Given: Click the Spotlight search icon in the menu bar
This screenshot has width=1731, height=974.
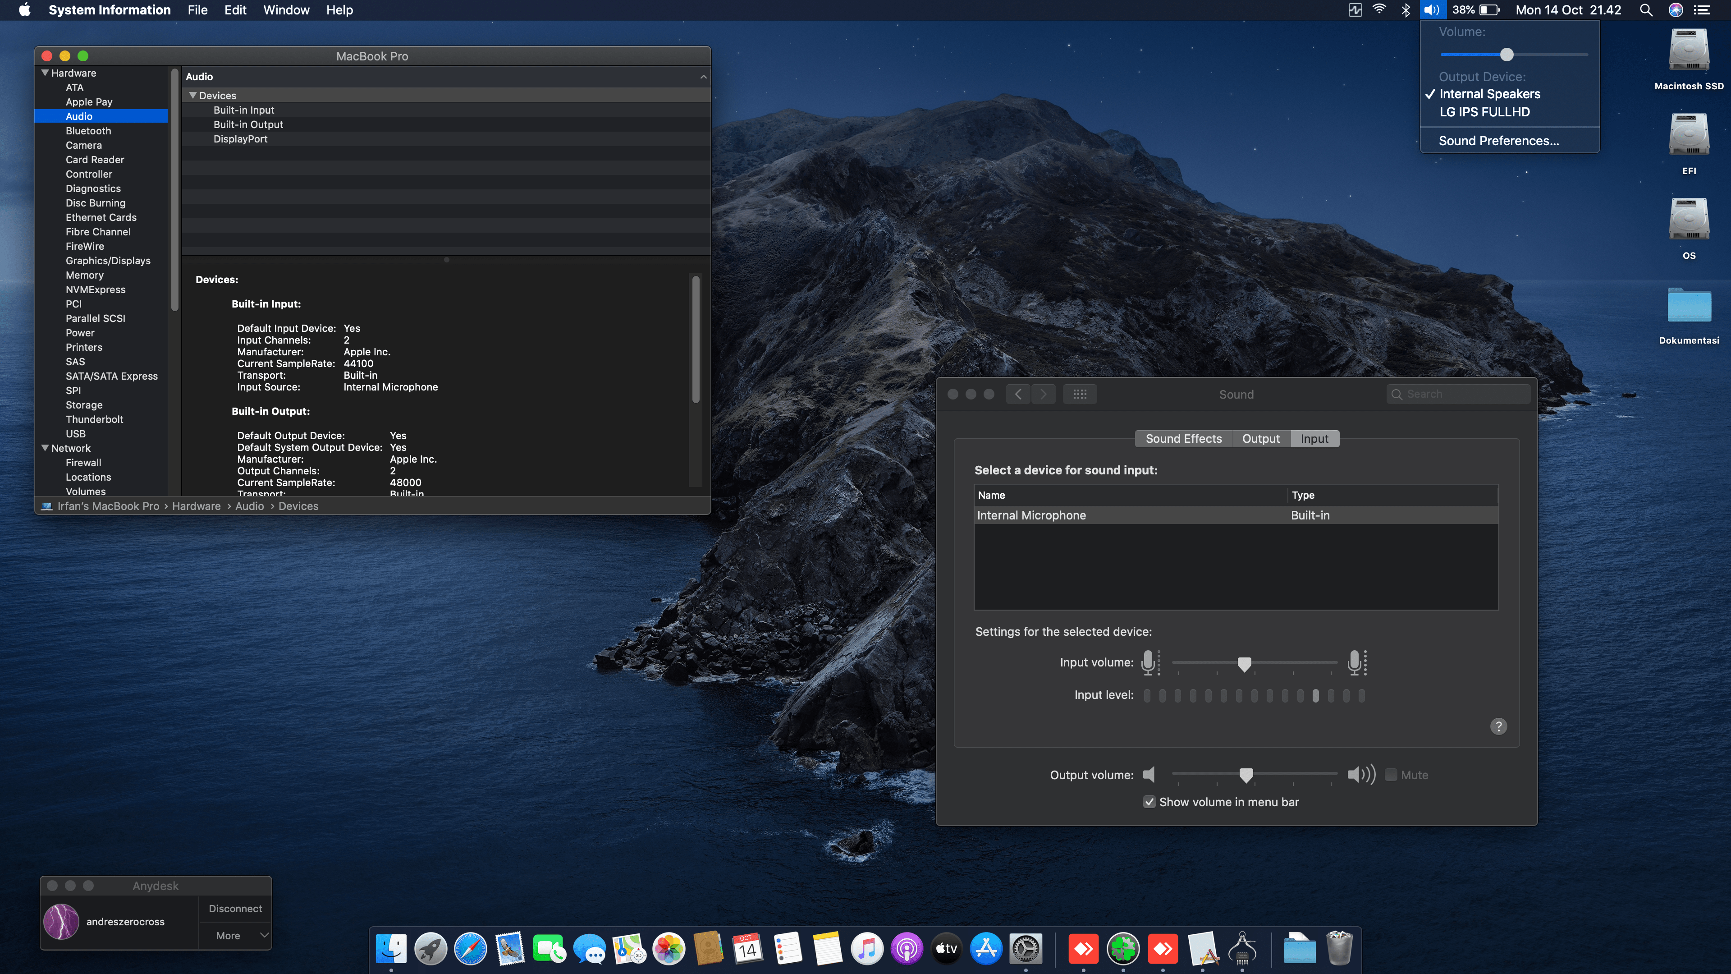Looking at the screenshot, I should point(1646,10).
